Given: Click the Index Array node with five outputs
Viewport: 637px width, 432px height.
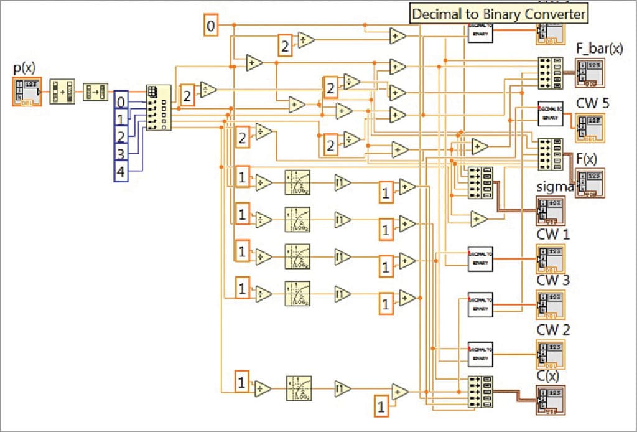Looking at the screenshot, I should point(159,109).
